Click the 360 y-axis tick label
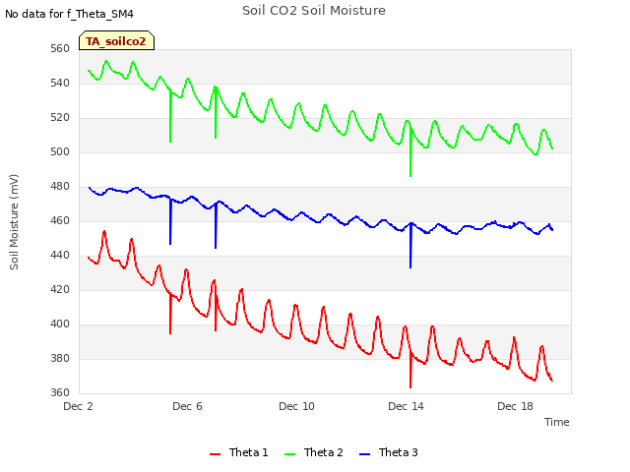This screenshot has width=630, height=472. tap(60, 393)
